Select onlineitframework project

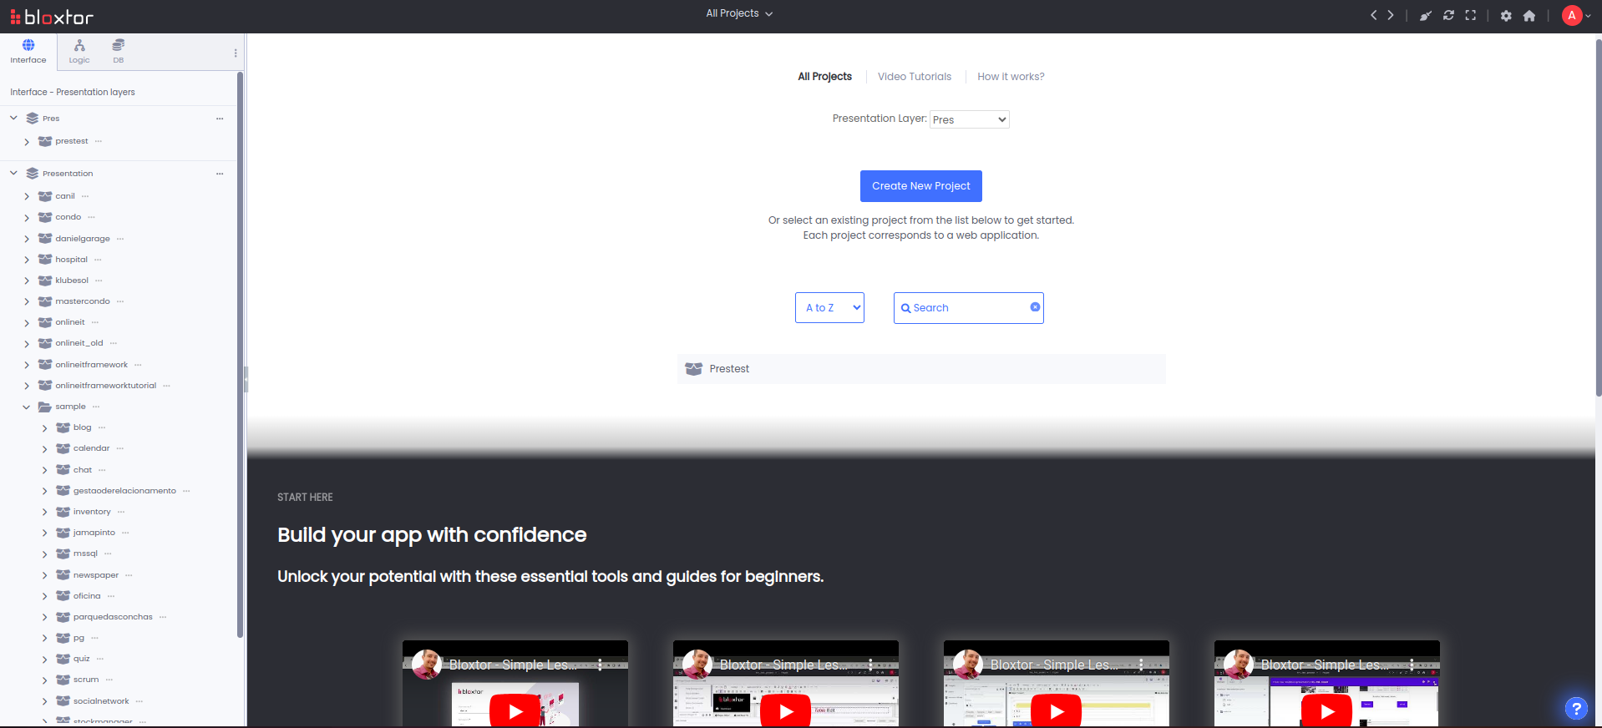click(x=92, y=365)
